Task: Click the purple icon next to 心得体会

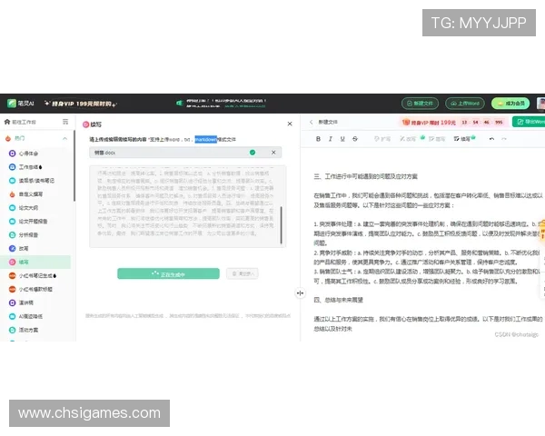Action: (x=12, y=154)
